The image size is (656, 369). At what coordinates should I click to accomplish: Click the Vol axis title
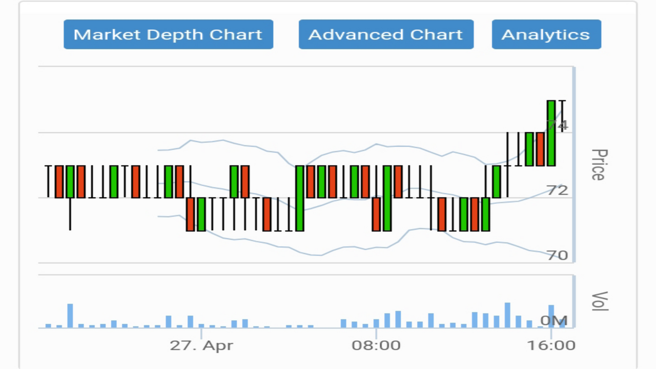click(599, 301)
